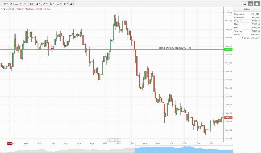
Task: Click the 75000,00 price axis label
Action: tap(228, 105)
